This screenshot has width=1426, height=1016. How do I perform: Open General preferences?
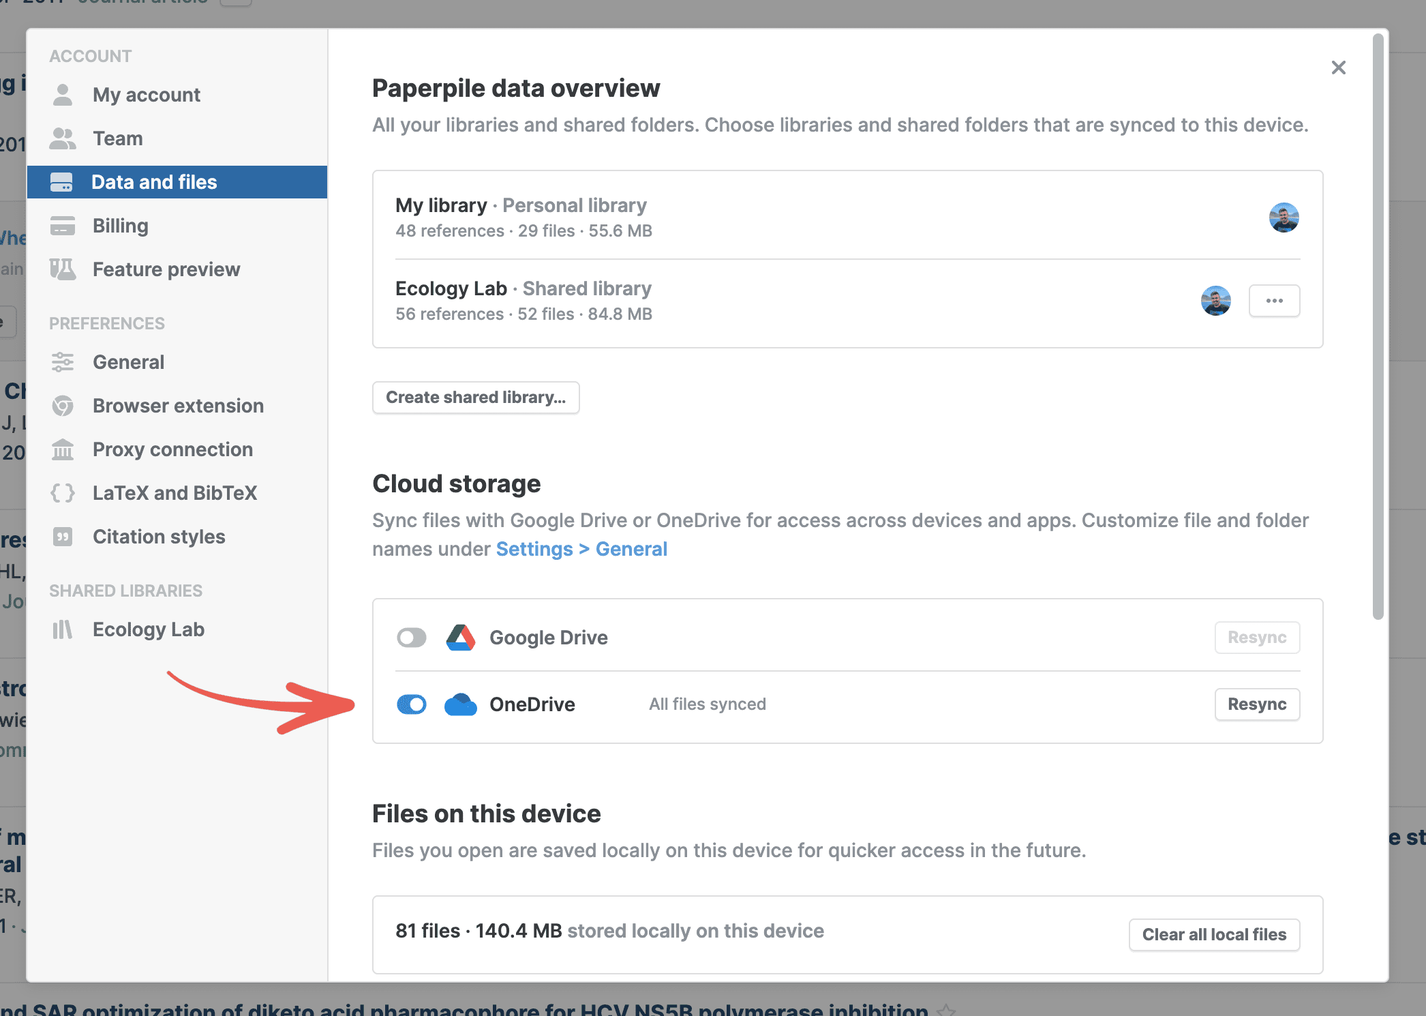click(x=177, y=362)
